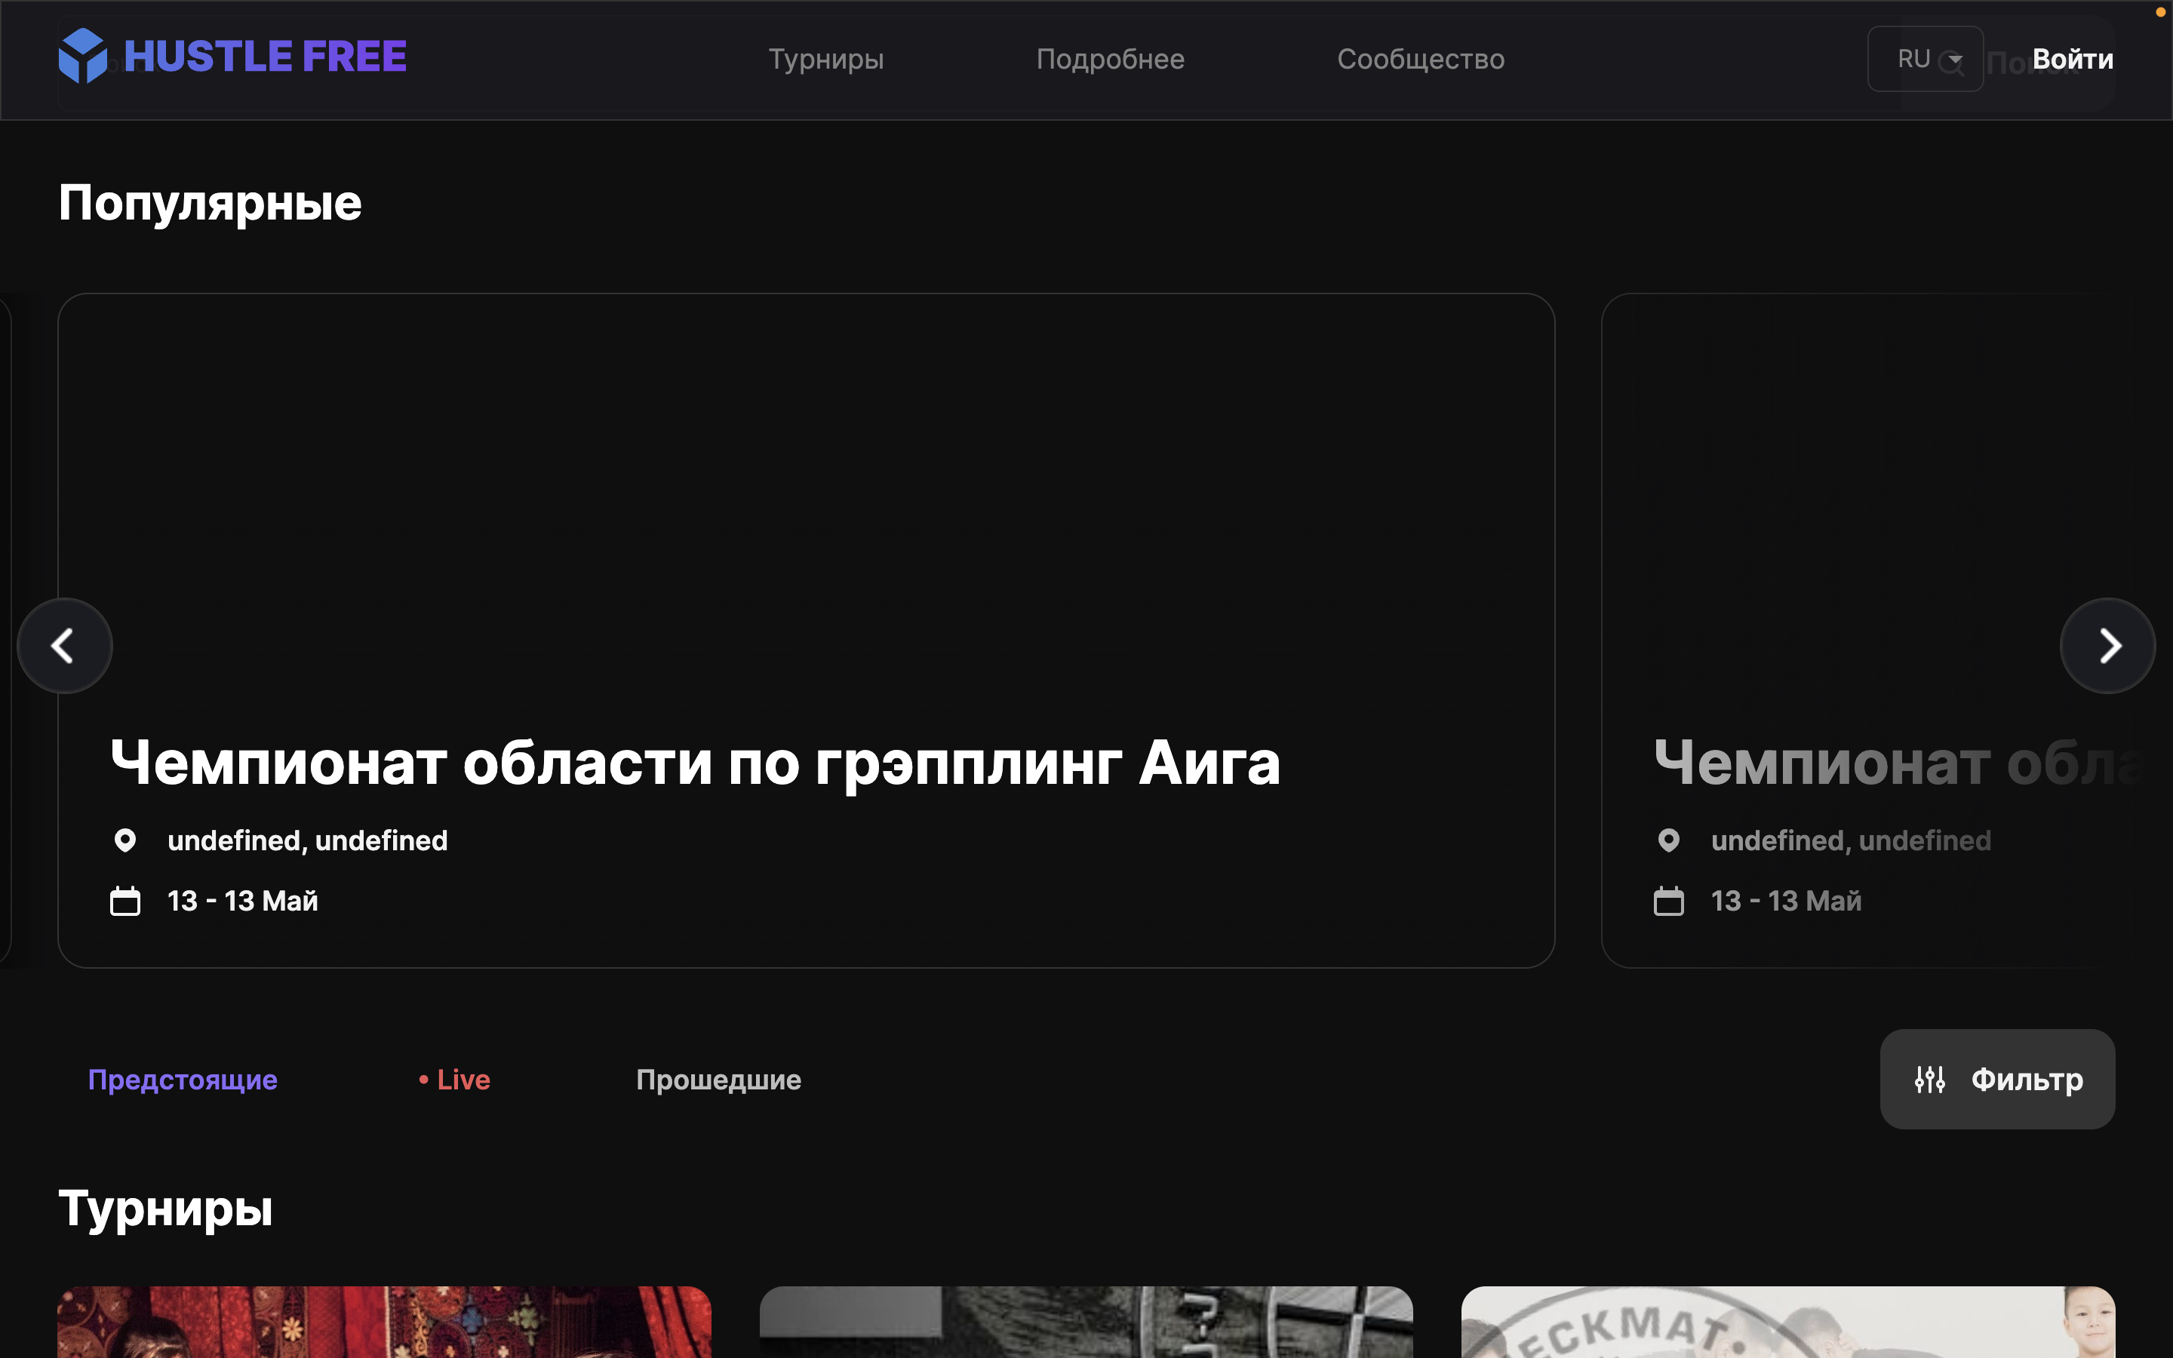Open the RU language dropdown

click(1924, 60)
